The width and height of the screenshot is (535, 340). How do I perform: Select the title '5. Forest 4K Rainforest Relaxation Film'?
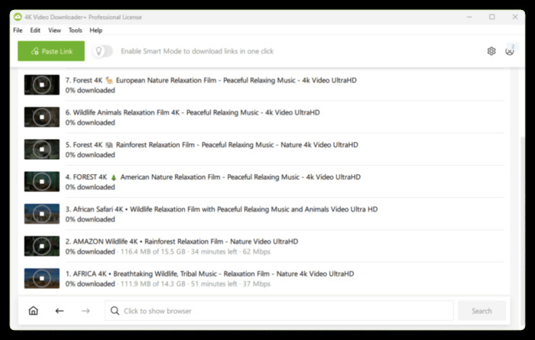click(212, 145)
